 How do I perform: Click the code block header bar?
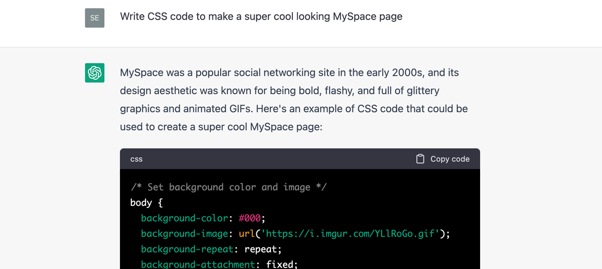(x=300, y=159)
